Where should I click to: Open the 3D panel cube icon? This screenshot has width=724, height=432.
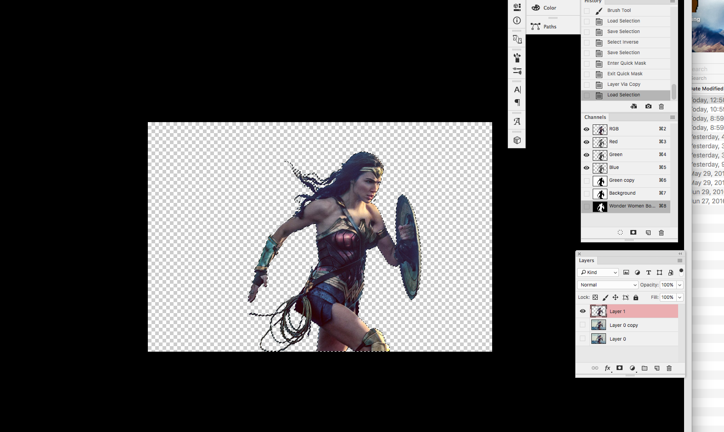coord(517,140)
